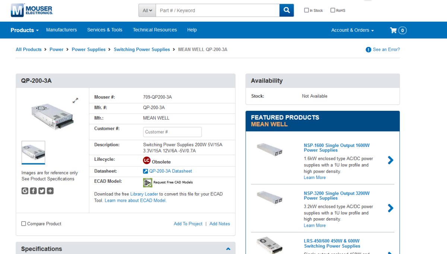Click the plus more sharing icon
447x254 pixels.
click(50, 191)
